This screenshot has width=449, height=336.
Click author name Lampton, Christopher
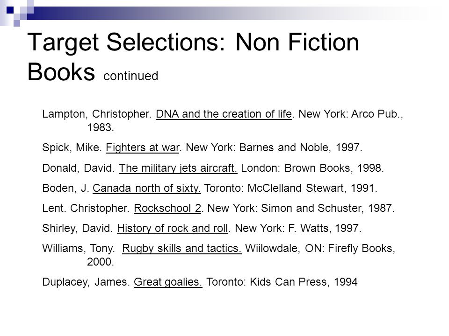(96, 114)
